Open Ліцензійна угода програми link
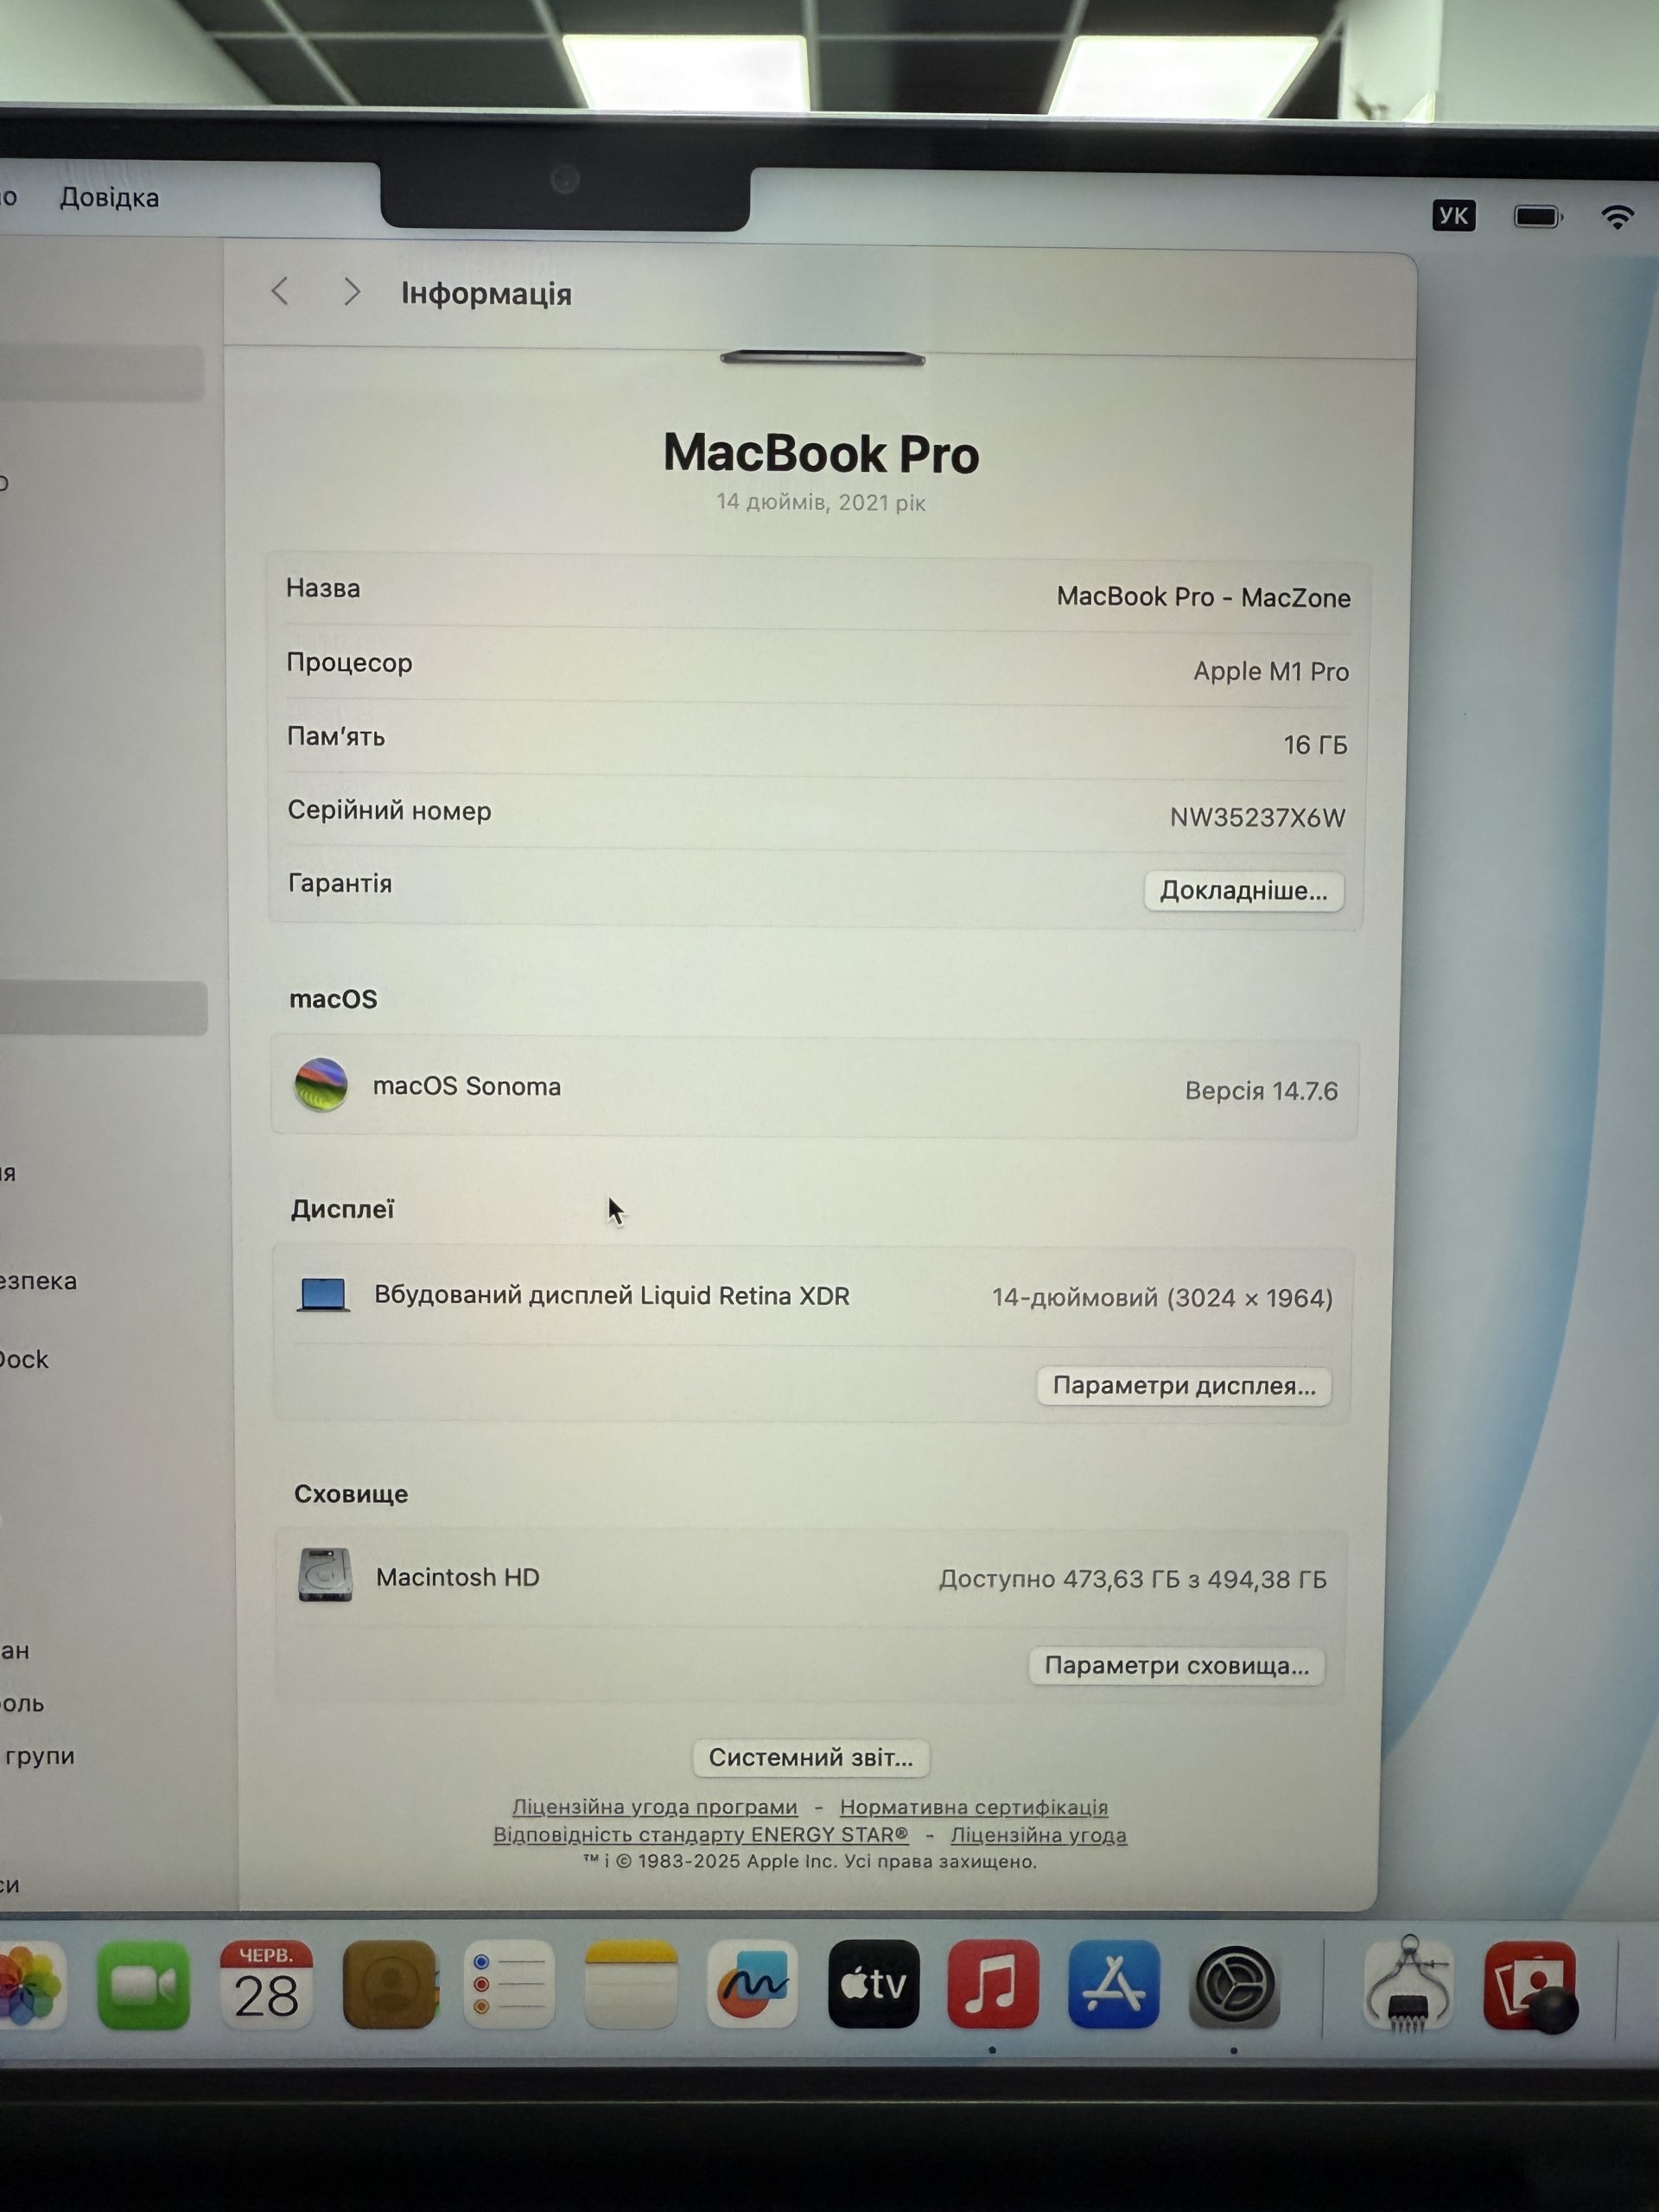 click(655, 1807)
